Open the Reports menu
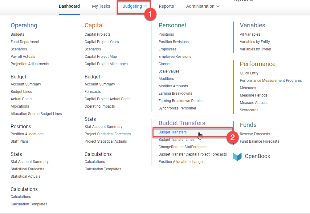The image size is (310, 214). pyautogui.click(x=166, y=6)
